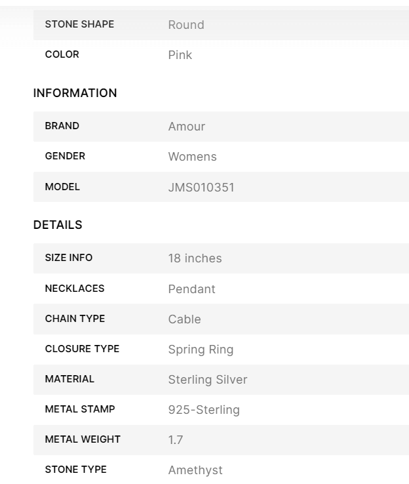The image size is (409, 484).
Task: Select the Spring Ring closure value
Action: [201, 350]
